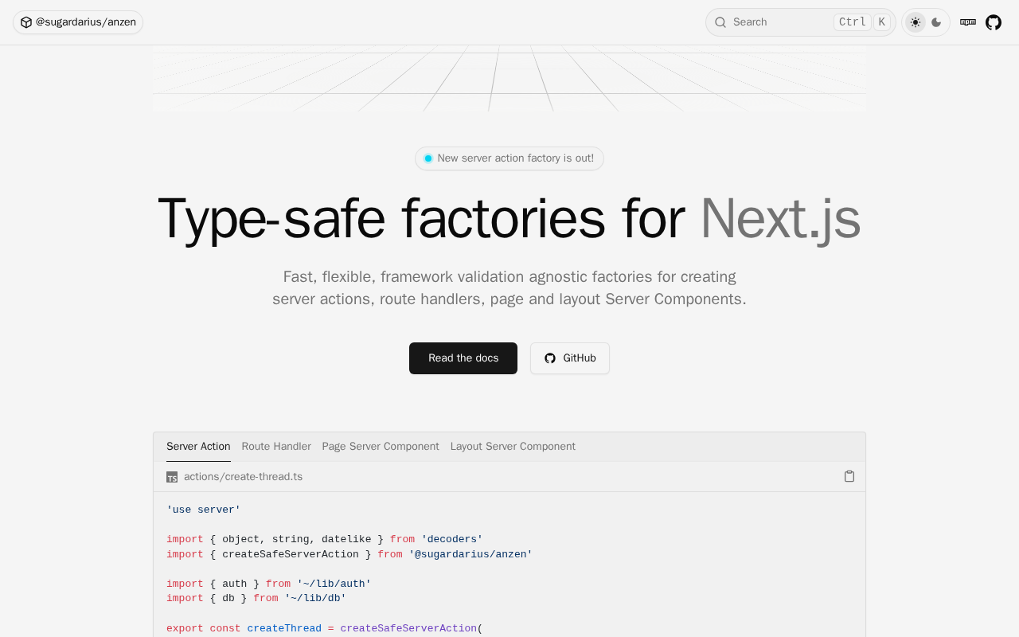Open the 'New server action factory is out!' announcement
Viewport: 1019px width, 637px height.
click(509, 158)
